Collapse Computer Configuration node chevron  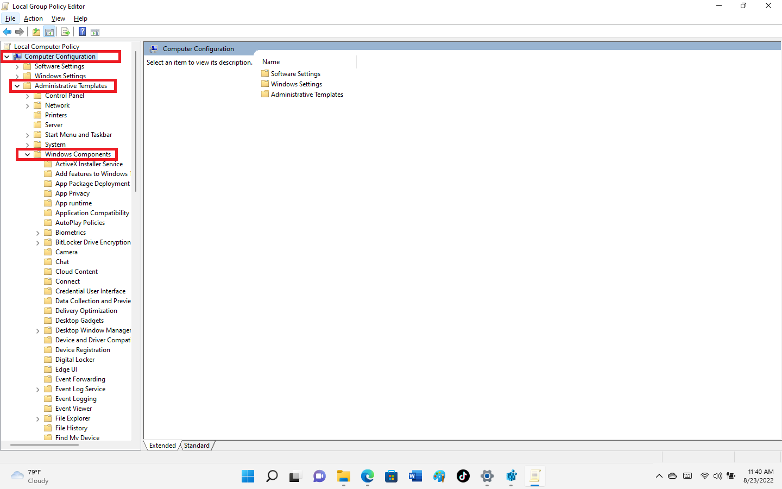[7, 57]
